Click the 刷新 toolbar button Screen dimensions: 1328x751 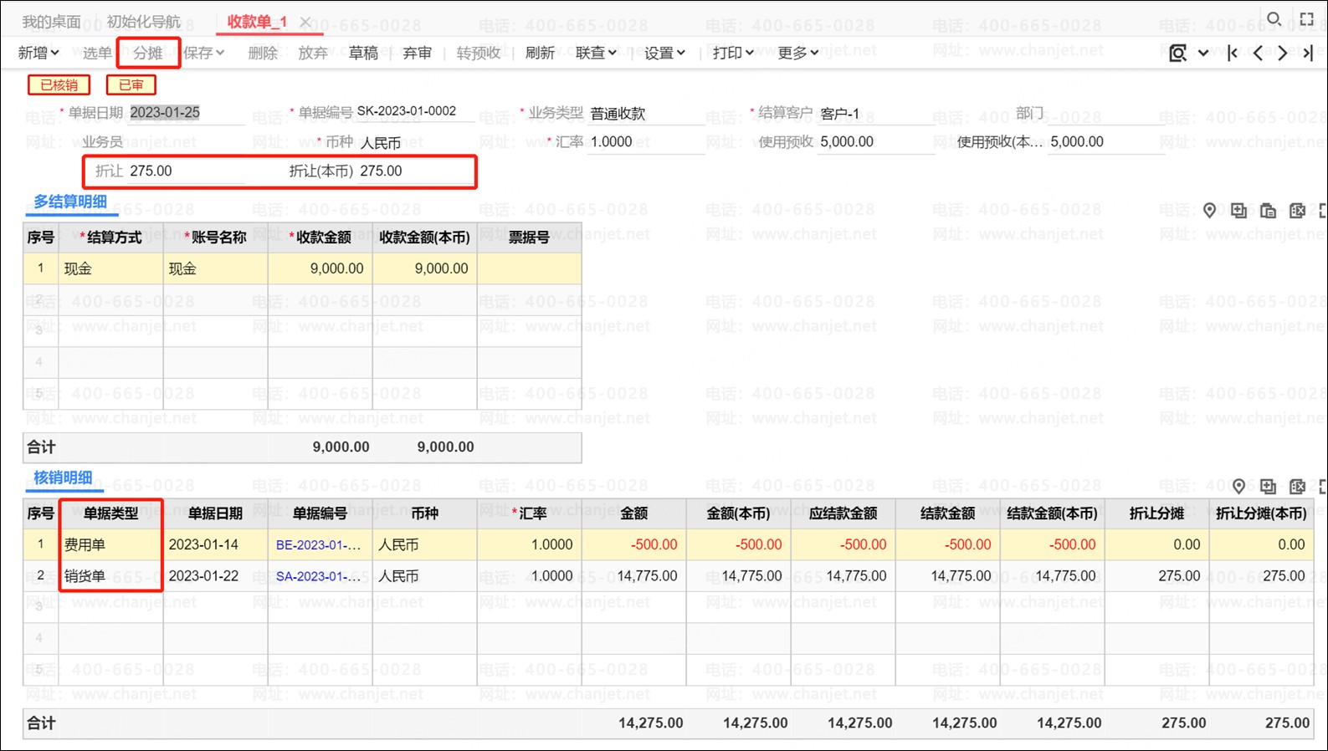540,53
